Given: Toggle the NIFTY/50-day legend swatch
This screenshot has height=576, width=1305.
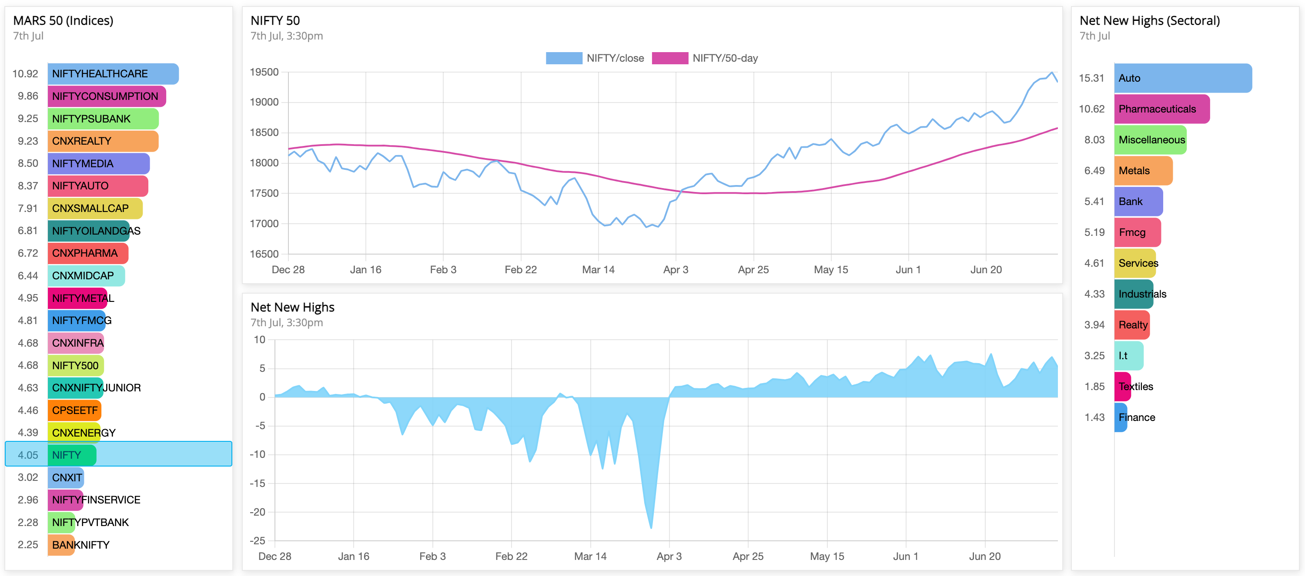Looking at the screenshot, I should coord(670,58).
